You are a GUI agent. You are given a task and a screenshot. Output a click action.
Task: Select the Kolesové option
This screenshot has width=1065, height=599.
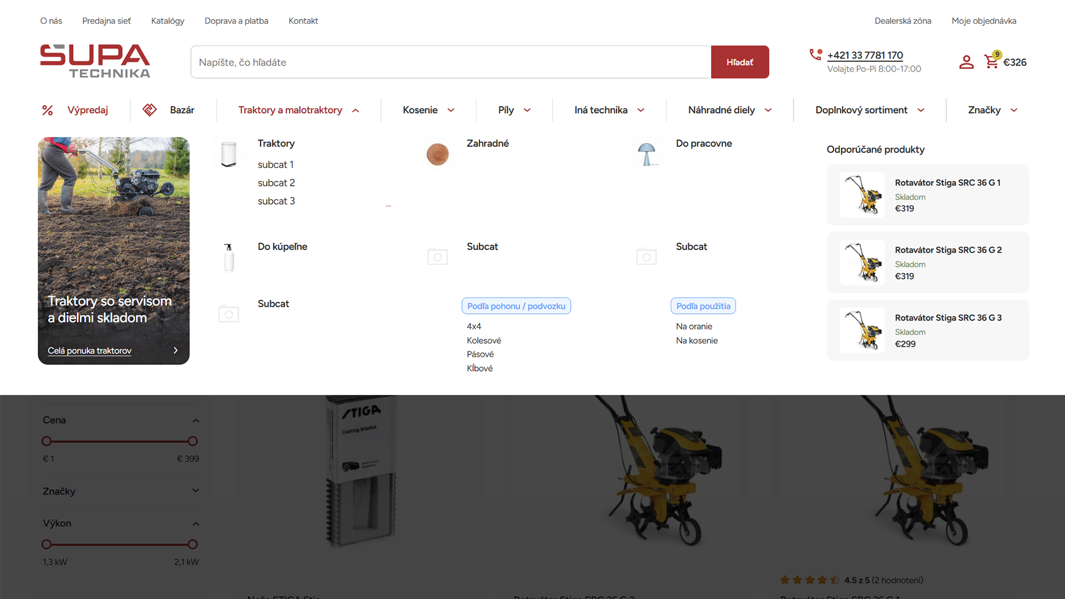tap(484, 341)
